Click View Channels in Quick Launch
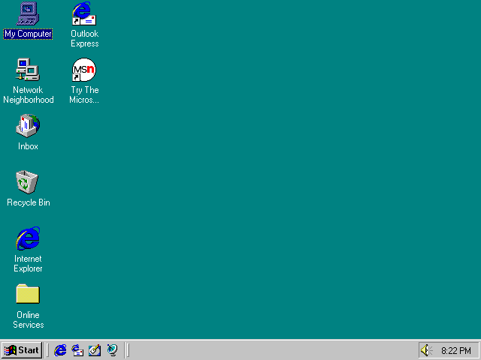Image resolution: width=481 pixels, height=360 pixels. 112,350
